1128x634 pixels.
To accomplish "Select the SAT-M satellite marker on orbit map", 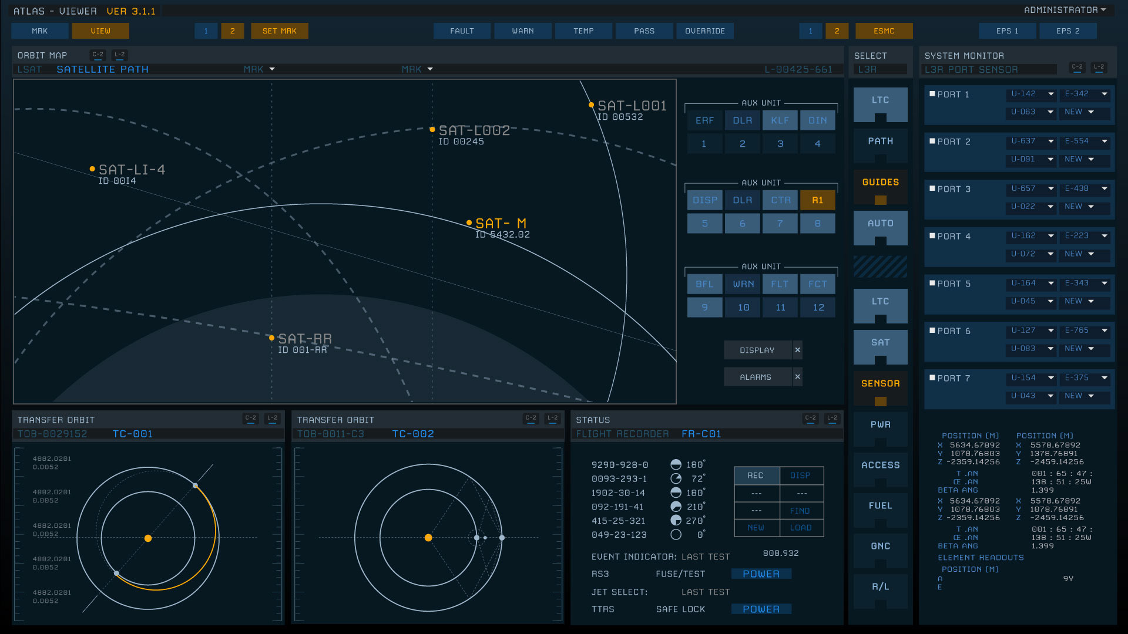I will point(469,222).
